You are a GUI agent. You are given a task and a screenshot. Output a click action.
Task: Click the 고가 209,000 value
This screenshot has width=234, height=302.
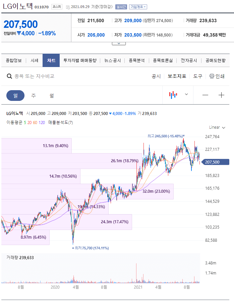[x=133, y=20]
